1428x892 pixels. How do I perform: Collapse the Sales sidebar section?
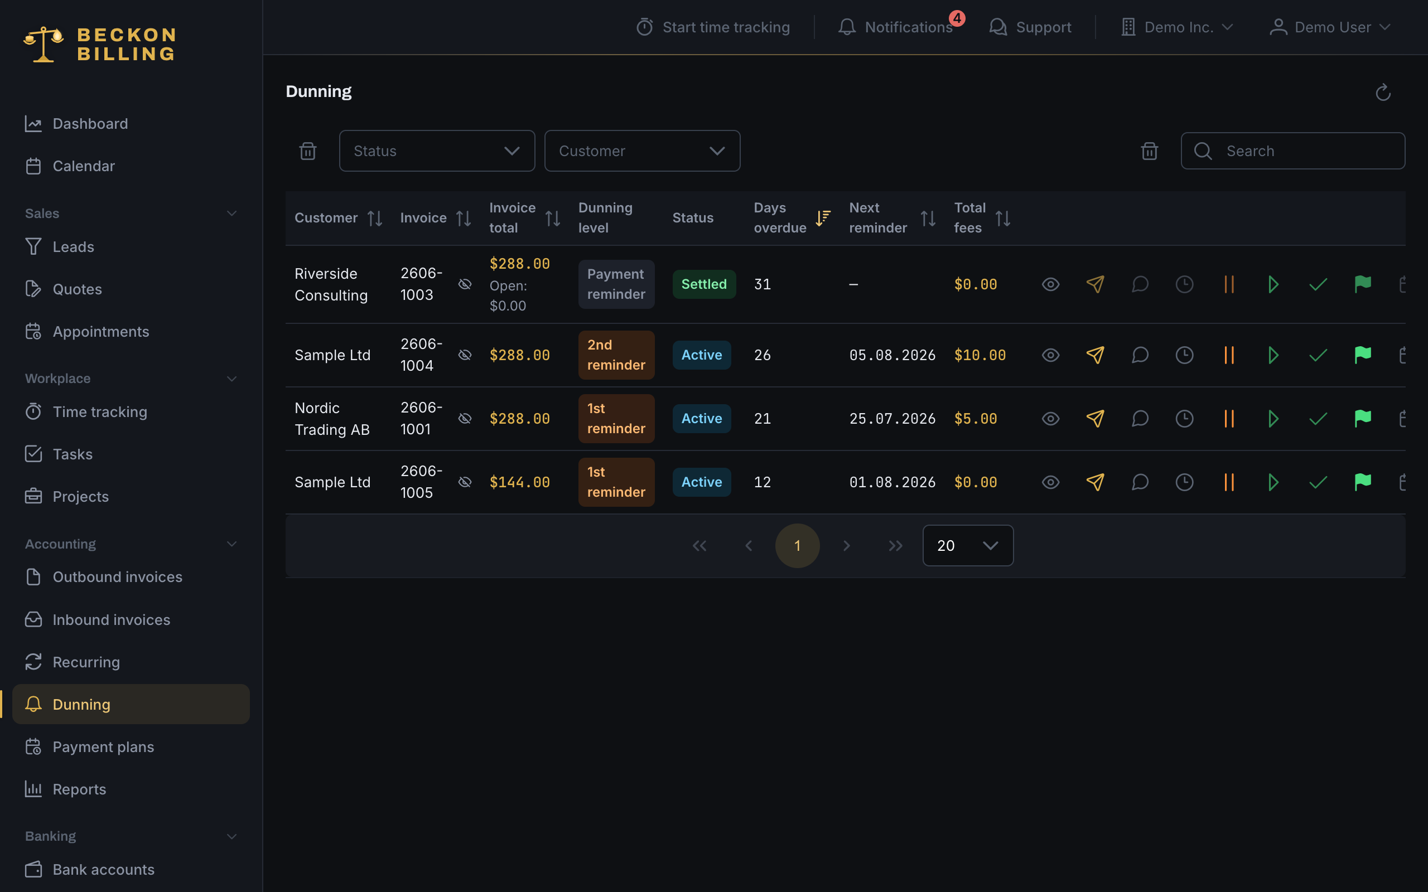tap(131, 214)
